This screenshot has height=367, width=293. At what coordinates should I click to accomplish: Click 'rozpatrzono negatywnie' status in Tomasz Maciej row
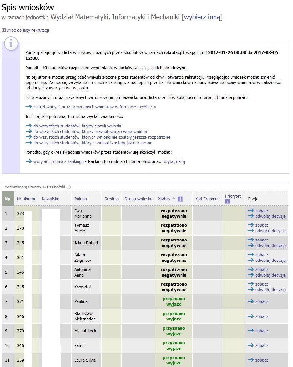coord(174,228)
